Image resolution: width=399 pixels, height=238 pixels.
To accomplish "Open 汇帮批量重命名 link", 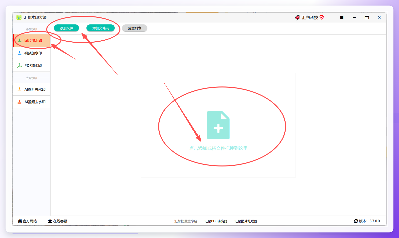I will pos(186,221).
